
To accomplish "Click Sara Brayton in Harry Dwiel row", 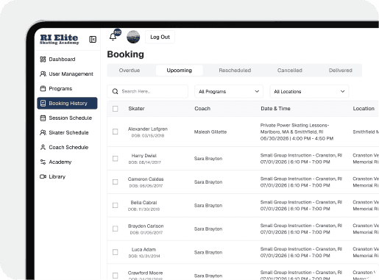I will tap(208, 159).
